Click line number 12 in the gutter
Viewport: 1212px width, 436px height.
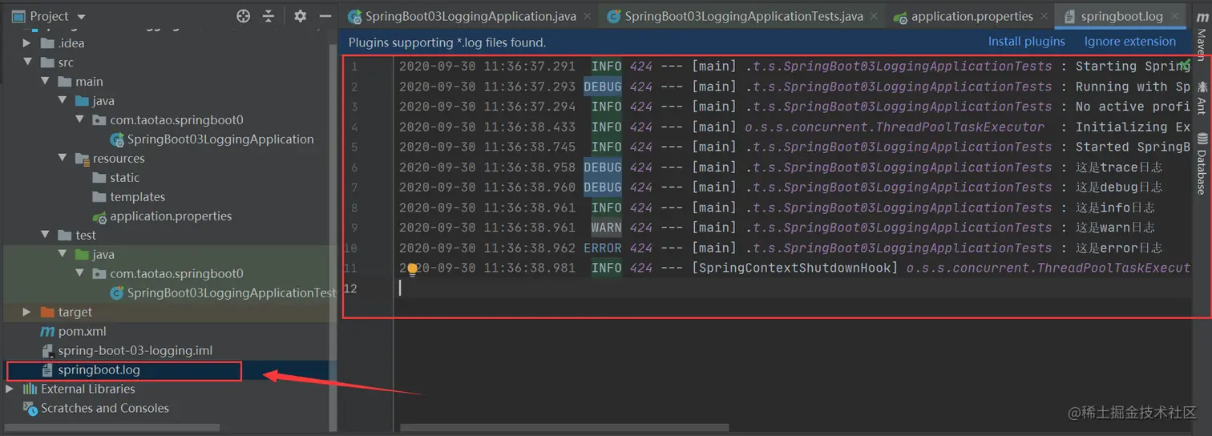pyautogui.click(x=350, y=289)
